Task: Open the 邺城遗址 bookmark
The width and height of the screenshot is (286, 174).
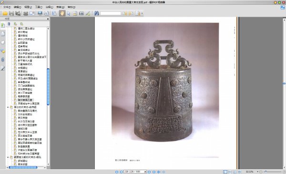Action: [x=22, y=161]
